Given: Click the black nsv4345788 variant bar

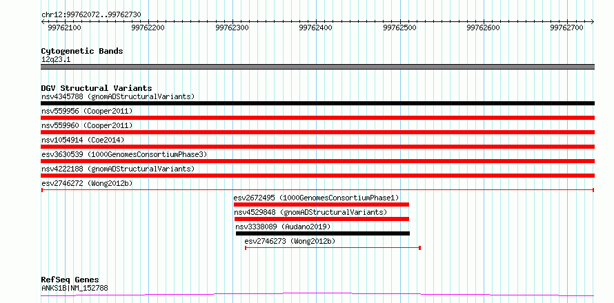Looking at the screenshot, I should point(317,103).
